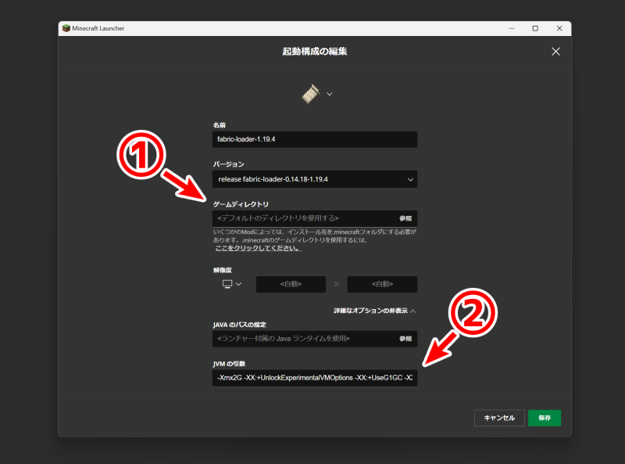Viewport: 625px width, 464px height.
Task: Click the JVM の引数 label
Action: [x=229, y=364]
